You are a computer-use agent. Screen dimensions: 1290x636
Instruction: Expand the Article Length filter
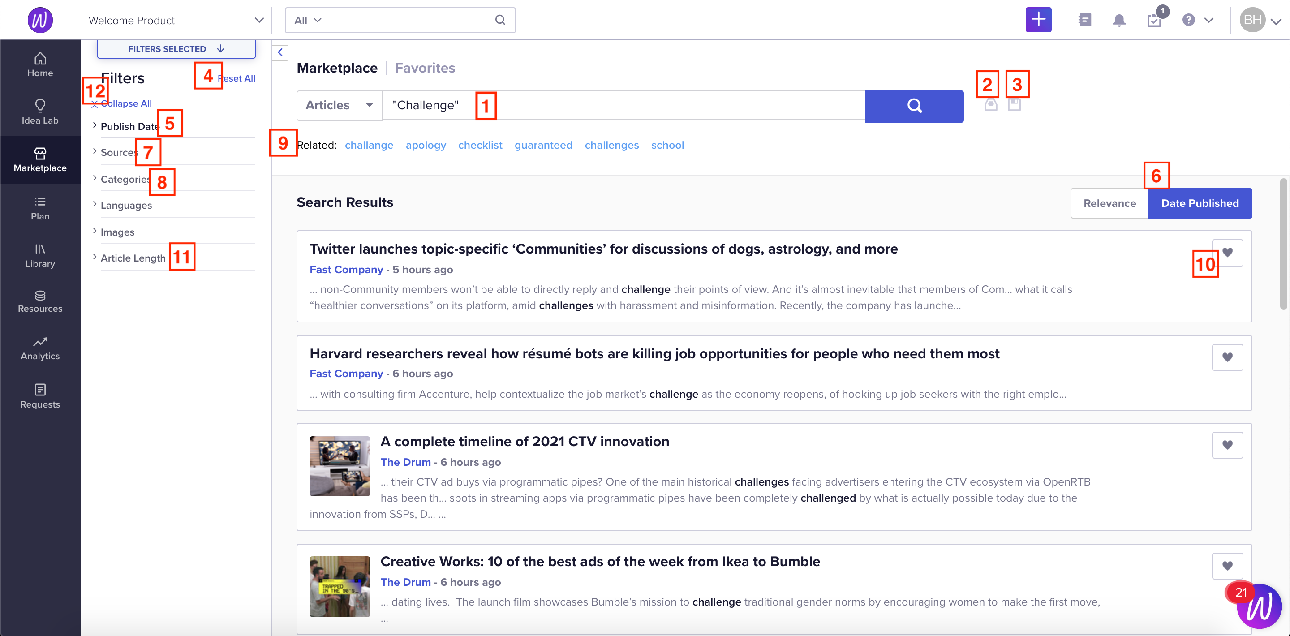click(x=133, y=258)
